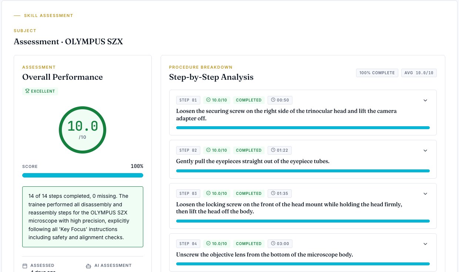The height and width of the screenshot is (272, 459).
Task: Click the check-circle icon in Step 04 score
Action: pos(208,244)
